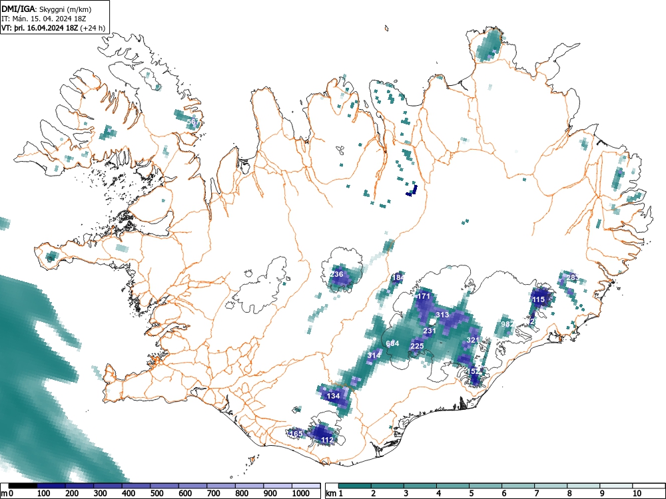
Task: Click the visibility value 321 on the map
Action: (x=473, y=340)
